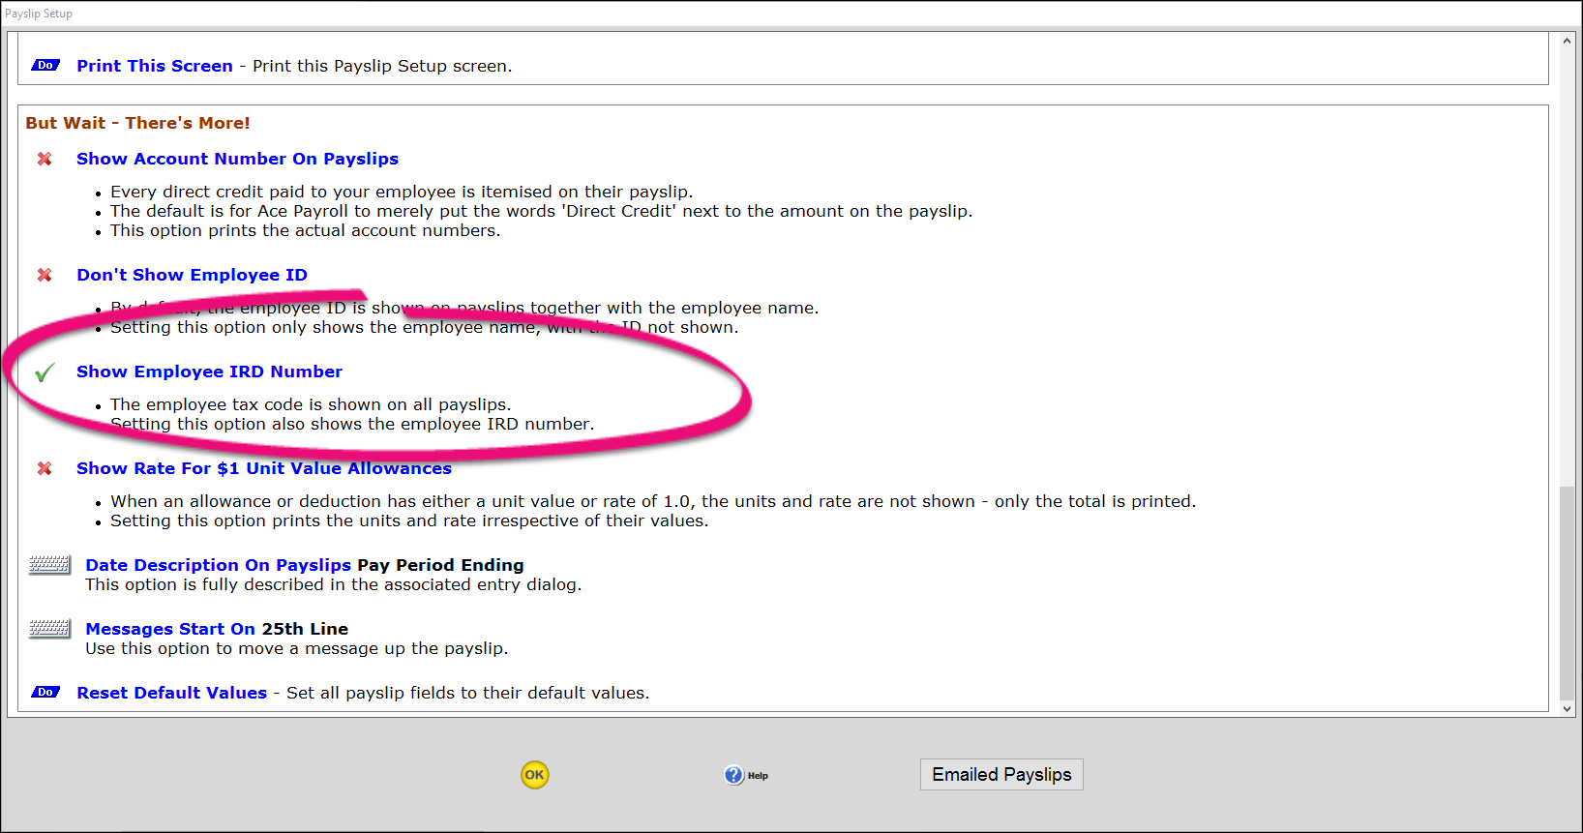Click the Reset Default Values link
This screenshot has height=833, width=1583.
click(x=171, y=693)
